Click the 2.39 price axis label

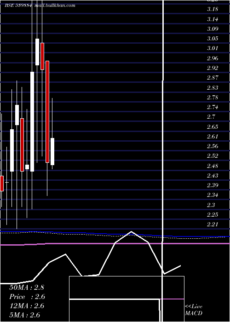point(213,185)
